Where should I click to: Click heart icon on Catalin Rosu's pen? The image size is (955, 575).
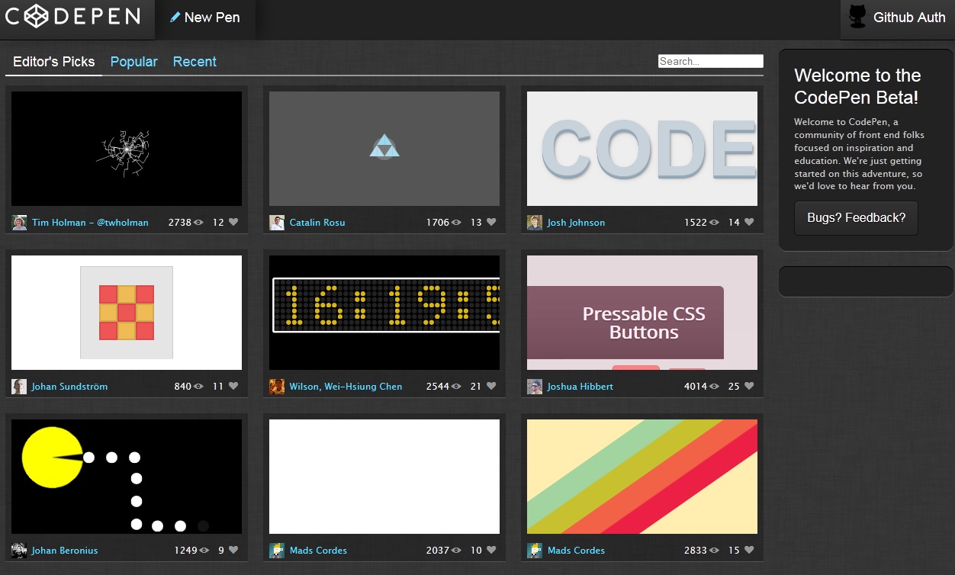[491, 223]
